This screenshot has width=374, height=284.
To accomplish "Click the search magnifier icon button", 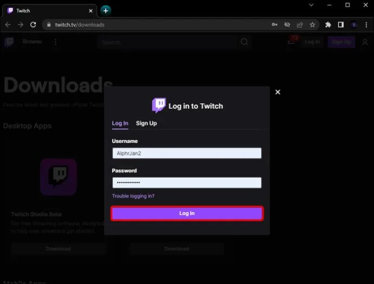I will click(244, 42).
